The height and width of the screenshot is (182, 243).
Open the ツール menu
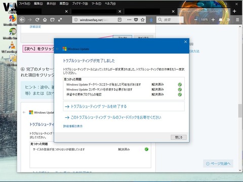[96, 4]
